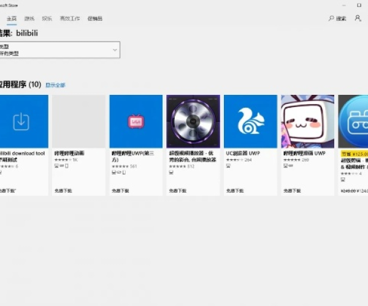Click the bilibili search results heading
The height and width of the screenshot is (306, 368).
(19, 33)
